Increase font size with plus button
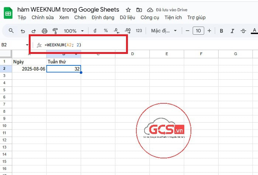258x175 pixels. [209, 31]
